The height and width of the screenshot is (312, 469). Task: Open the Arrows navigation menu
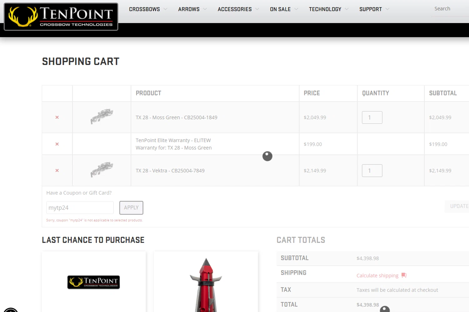click(189, 9)
